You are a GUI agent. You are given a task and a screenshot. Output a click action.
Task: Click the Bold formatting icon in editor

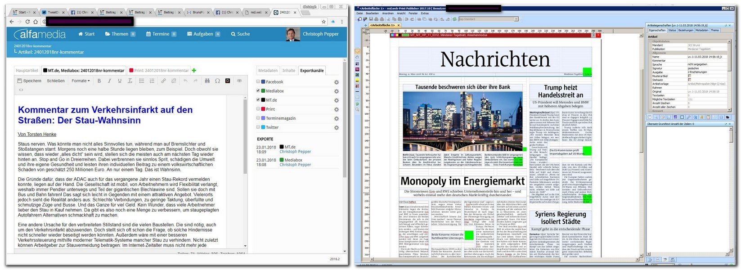pyautogui.click(x=99, y=81)
